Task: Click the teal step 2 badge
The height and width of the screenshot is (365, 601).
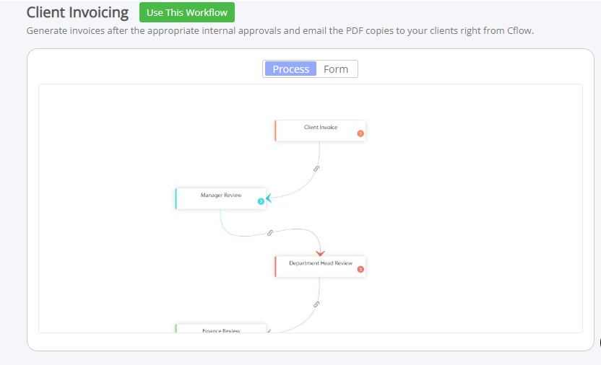Action: tap(261, 202)
